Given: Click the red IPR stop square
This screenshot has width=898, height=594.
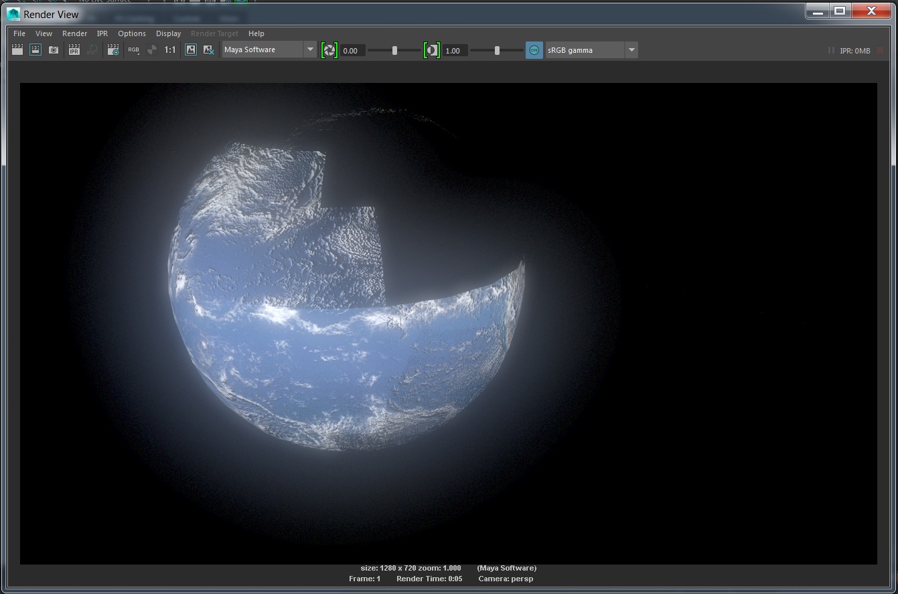Looking at the screenshot, I should pyautogui.click(x=880, y=50).
